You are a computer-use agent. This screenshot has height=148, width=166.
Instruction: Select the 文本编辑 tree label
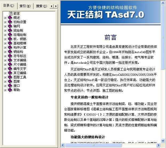[x=20, y=60]
